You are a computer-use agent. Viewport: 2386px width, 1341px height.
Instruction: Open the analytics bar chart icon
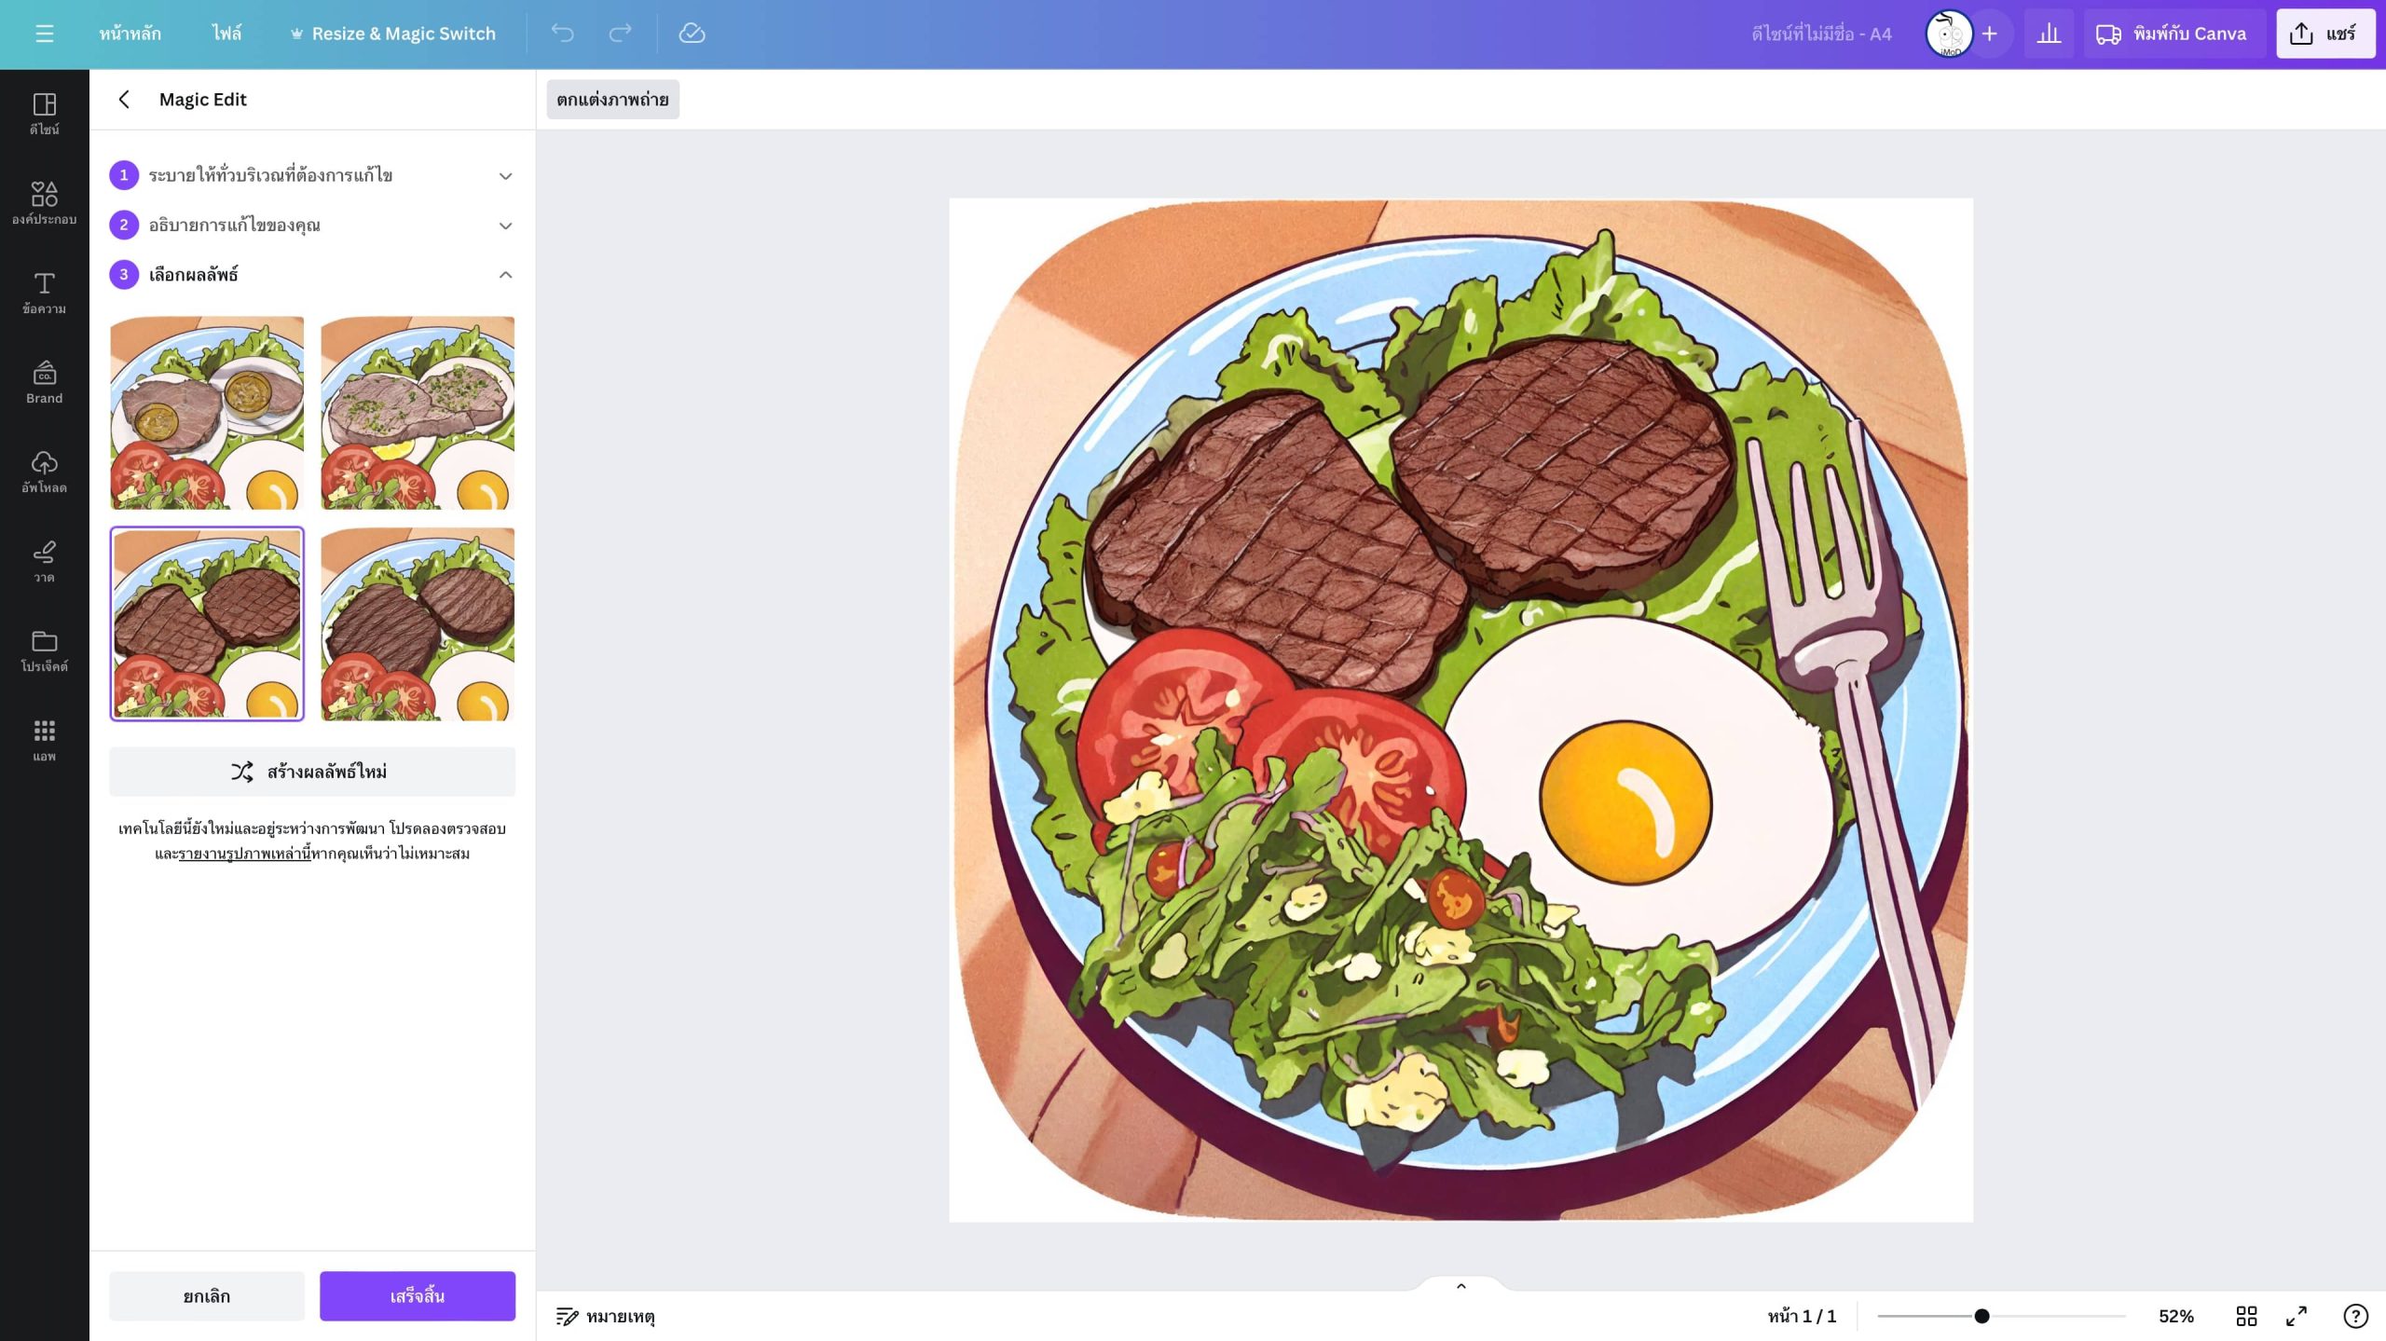[2049, 34]
